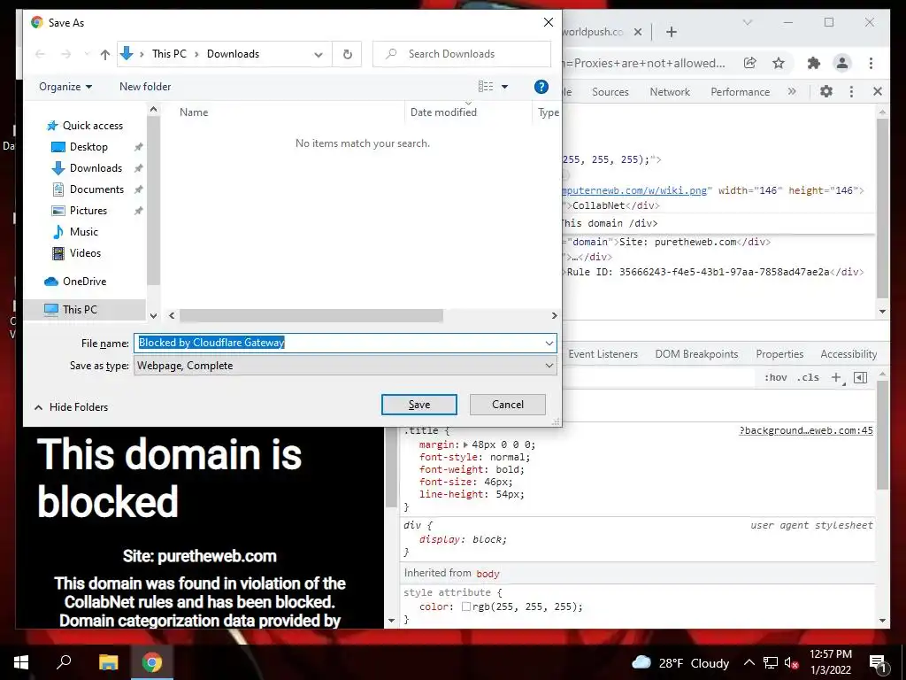Select Documents in navigation pane
The image size is (906, 680).
(96, 189)
